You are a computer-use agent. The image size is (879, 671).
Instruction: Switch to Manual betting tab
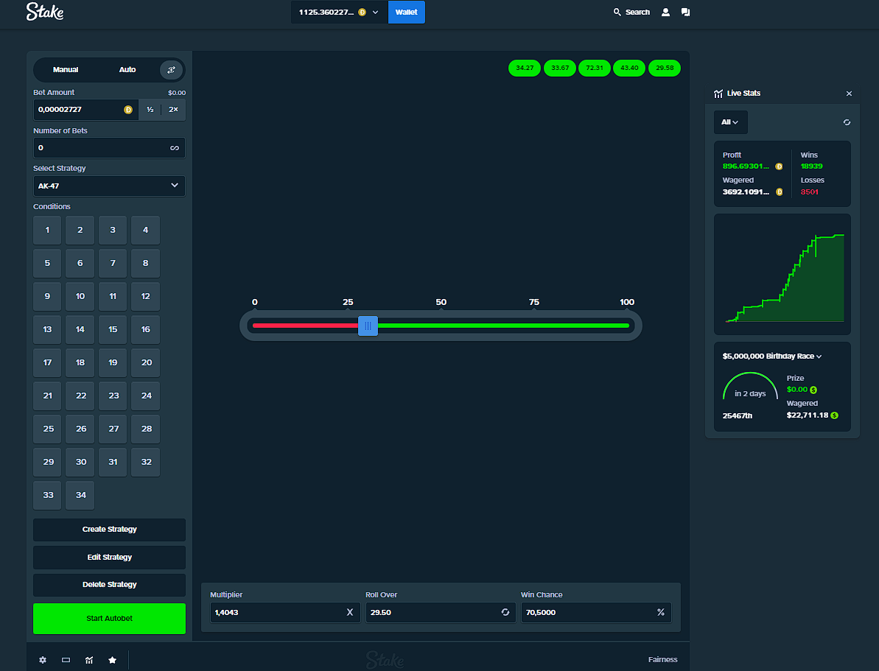(66, 69)
